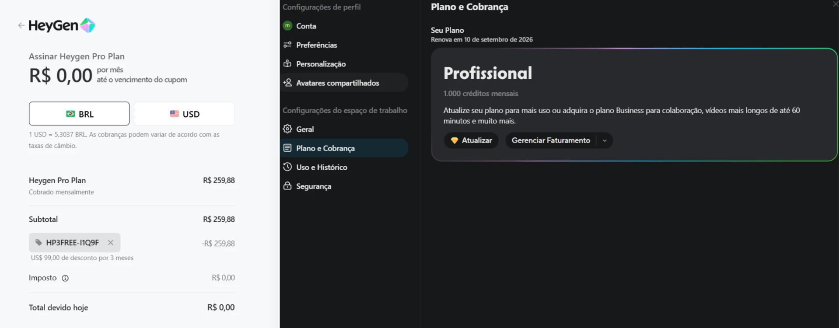Open Avatares compartilhados settings
Image resolution: width=840 pixels, height=328 pixels.
345,83
